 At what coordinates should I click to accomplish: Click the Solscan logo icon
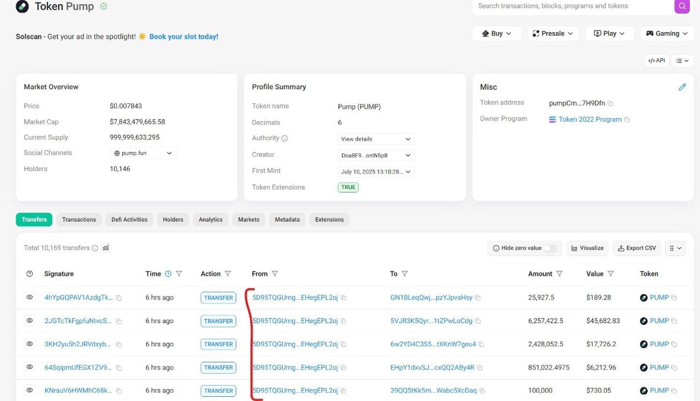[22, 7]
